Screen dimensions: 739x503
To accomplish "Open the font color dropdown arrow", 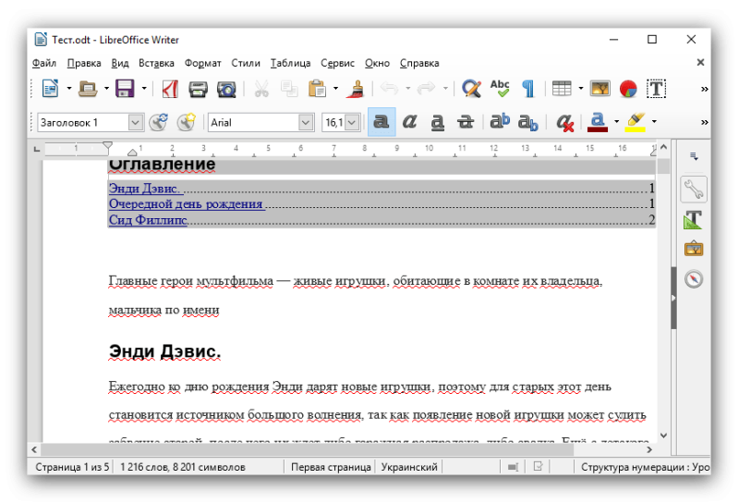I will [x=616, y=122].
